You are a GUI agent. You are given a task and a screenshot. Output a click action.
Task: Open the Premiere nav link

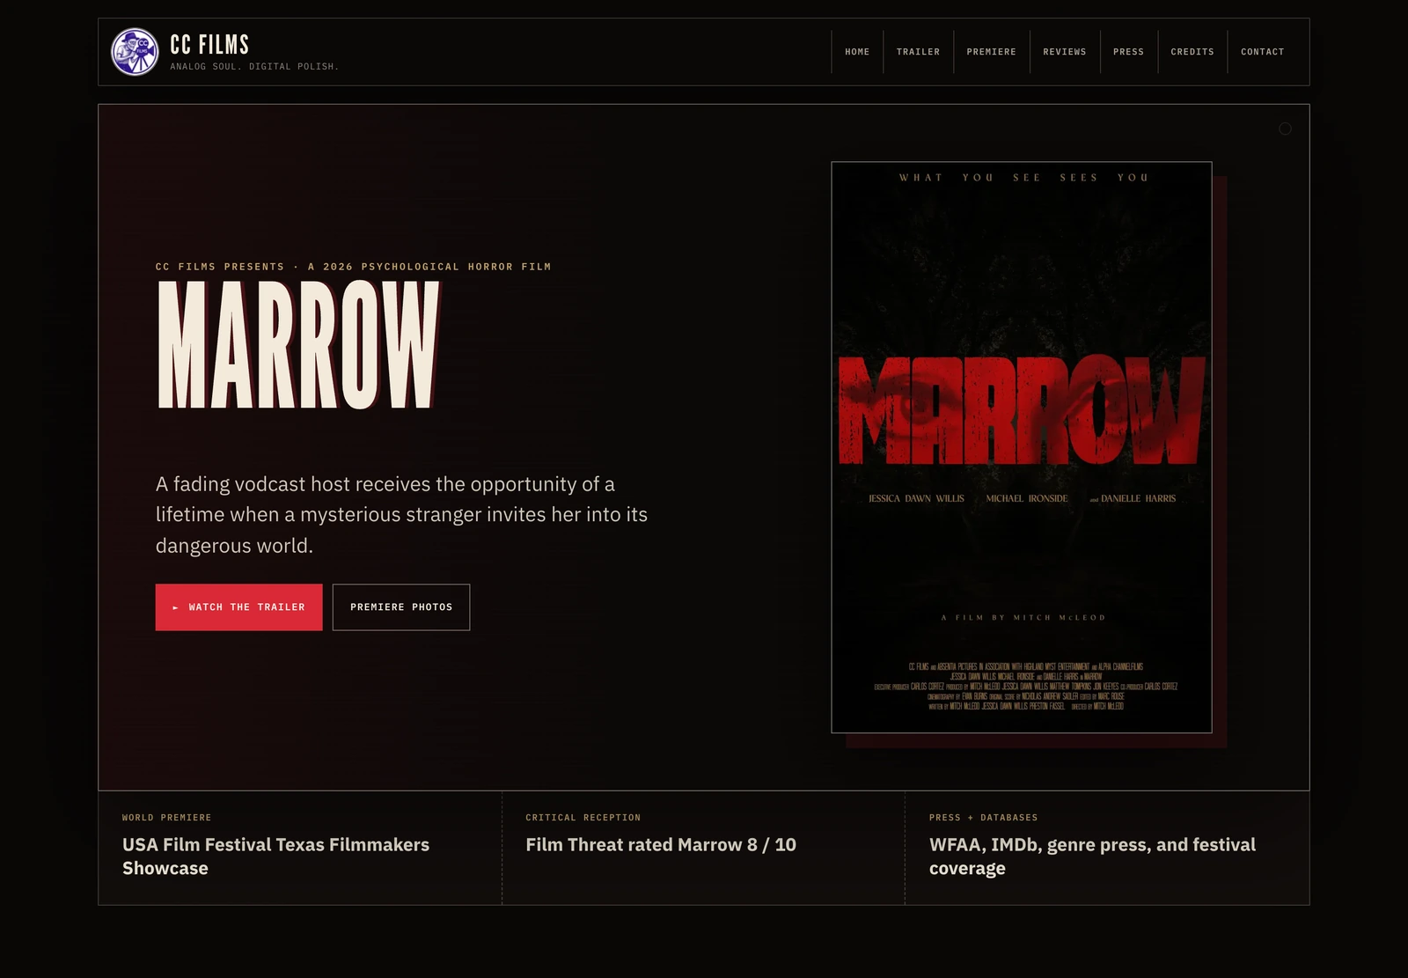(991, 52)
